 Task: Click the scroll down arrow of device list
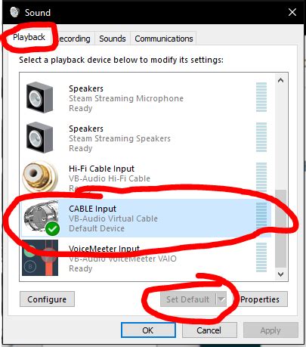pyautogui.click(x=280, y=274)
